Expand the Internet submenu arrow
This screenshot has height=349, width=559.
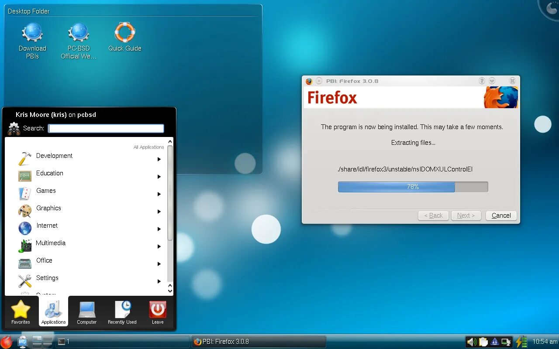click(x=159, y=229)
